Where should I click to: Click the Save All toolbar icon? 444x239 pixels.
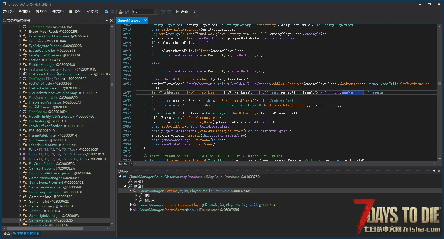(x=127, y=12)
